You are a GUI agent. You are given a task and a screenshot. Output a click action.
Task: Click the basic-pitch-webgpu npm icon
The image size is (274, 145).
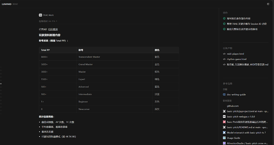click(x=224, y=117)
